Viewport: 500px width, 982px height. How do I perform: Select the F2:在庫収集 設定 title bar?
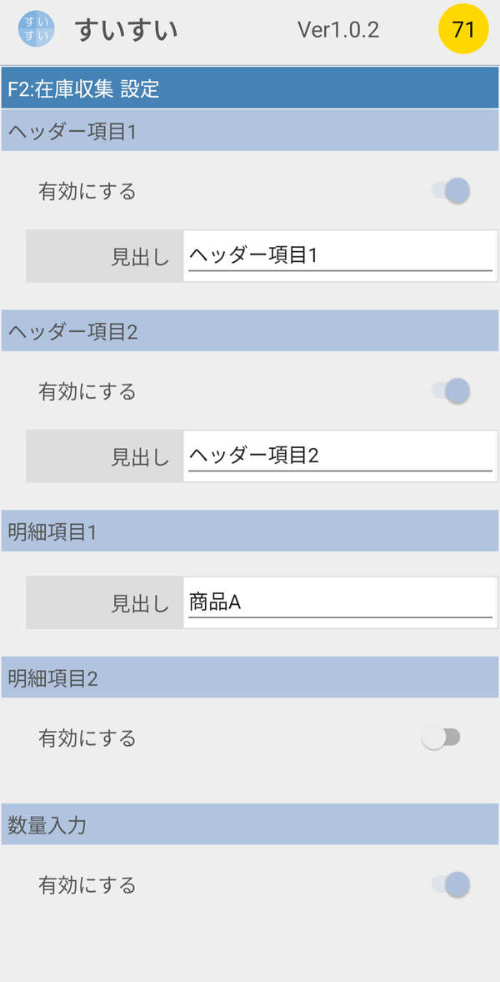click(250, 88)
